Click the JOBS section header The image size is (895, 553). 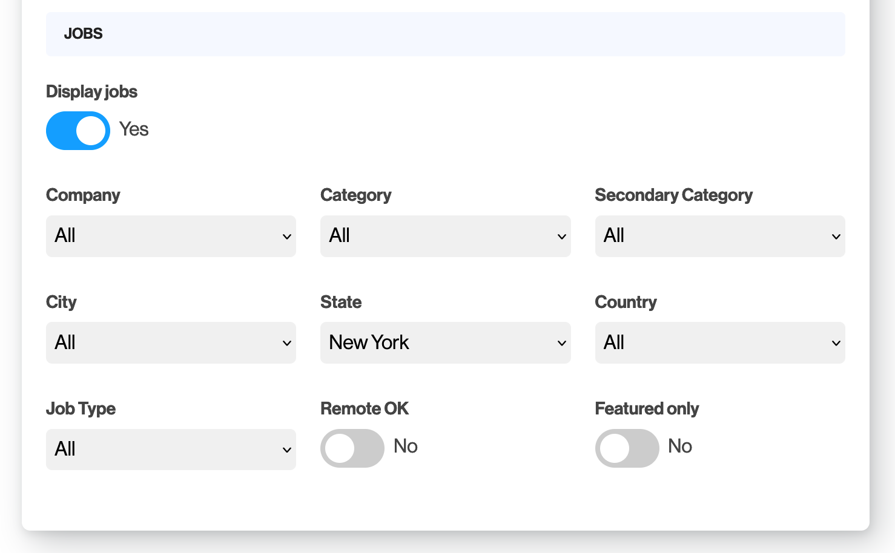[84, 34]
